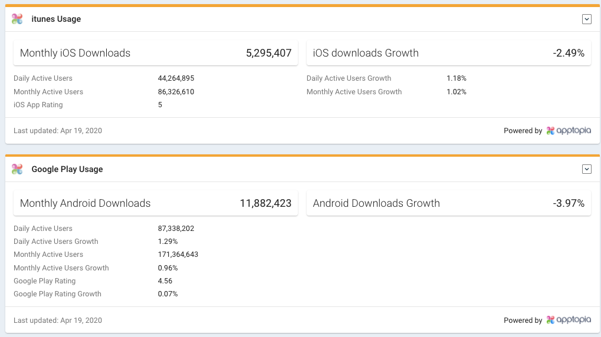This screenshot has width=601, height=337.
Task: Select the itunes Usage heading
Action: pyautogui.click(x=56, y=19)
